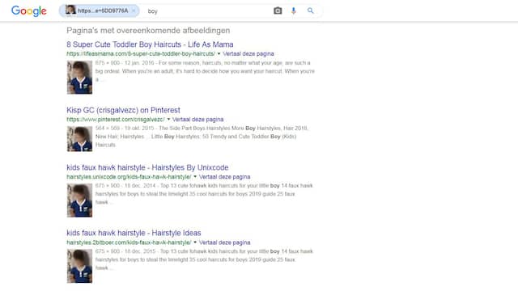Remove the image chip with the x icon
The image size is (518, 291).
(x=134, y=11)
